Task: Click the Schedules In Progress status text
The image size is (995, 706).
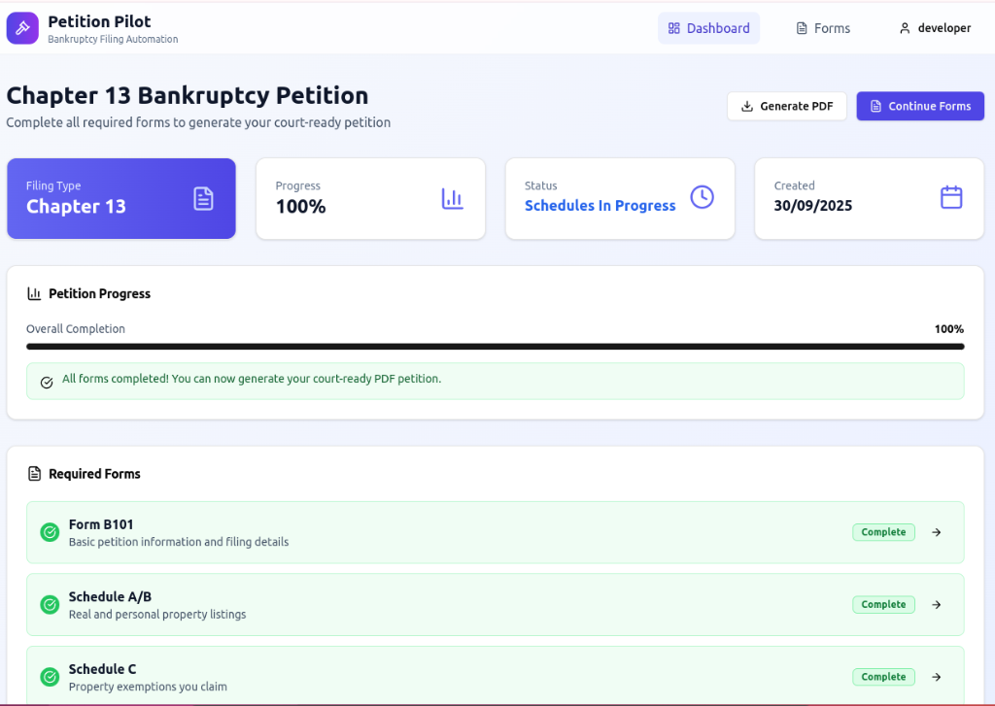Action: coord(600,206)
